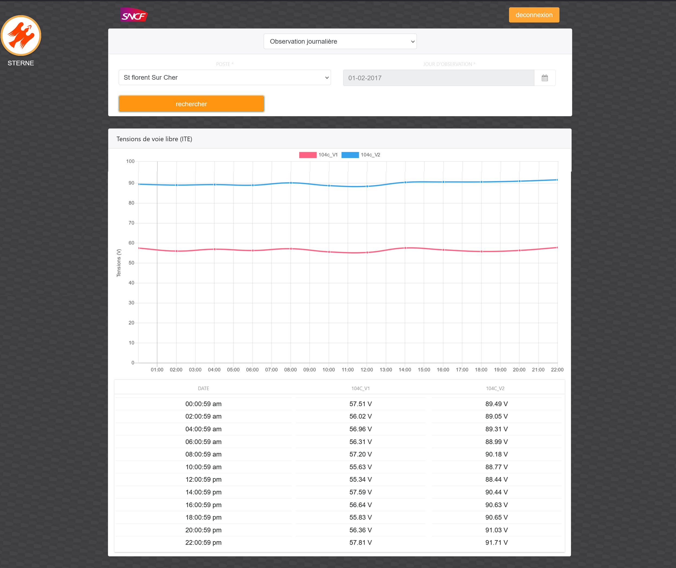Click the pink data point at 14:00
The image size is (676, 568).
[x=405, y=248]
